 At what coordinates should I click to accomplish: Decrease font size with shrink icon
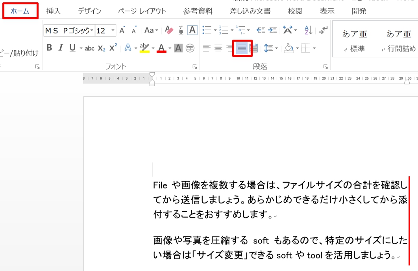(x=134, y=30)
